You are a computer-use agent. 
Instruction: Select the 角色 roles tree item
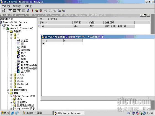click(x=23, y=56)
